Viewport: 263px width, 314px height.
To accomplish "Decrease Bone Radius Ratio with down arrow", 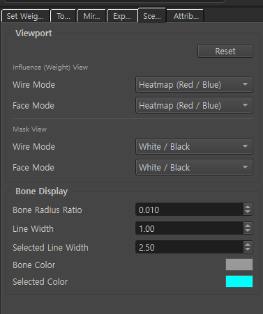I will click(248, 212).
